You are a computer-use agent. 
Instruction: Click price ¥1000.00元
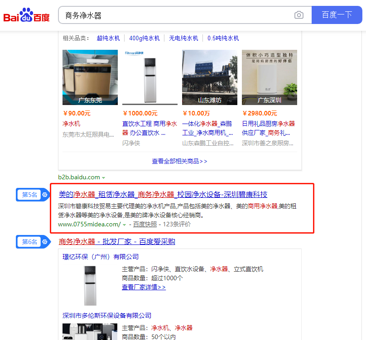pos(140,114)
